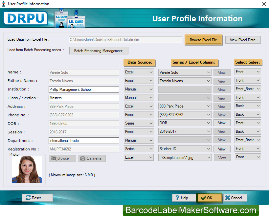The height and width of the screenshot is (216, 269).
Task: Expand the 2016-2017 column dropdown
Action: point(185,131)
